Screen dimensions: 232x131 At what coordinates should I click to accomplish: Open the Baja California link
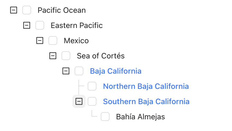(x=116, y=71)
